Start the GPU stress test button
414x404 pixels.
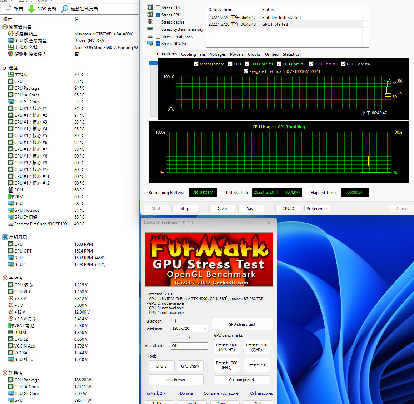(x=242, y=324)
